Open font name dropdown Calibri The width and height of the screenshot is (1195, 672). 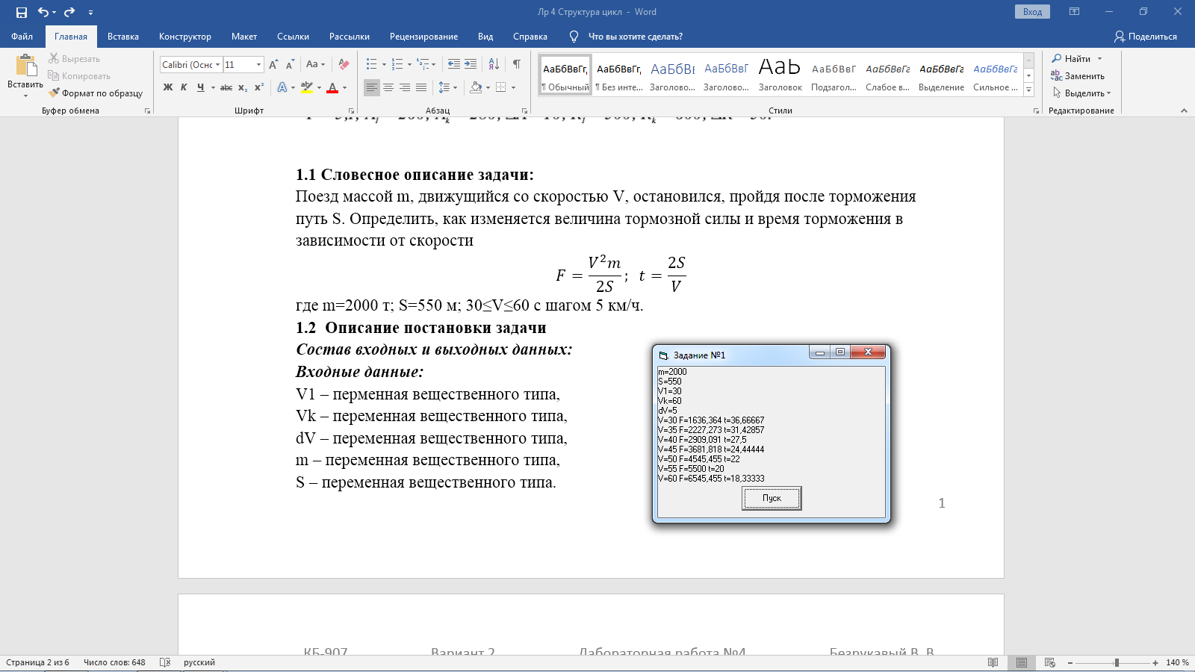pyautogui.click(x=217, y=64)
